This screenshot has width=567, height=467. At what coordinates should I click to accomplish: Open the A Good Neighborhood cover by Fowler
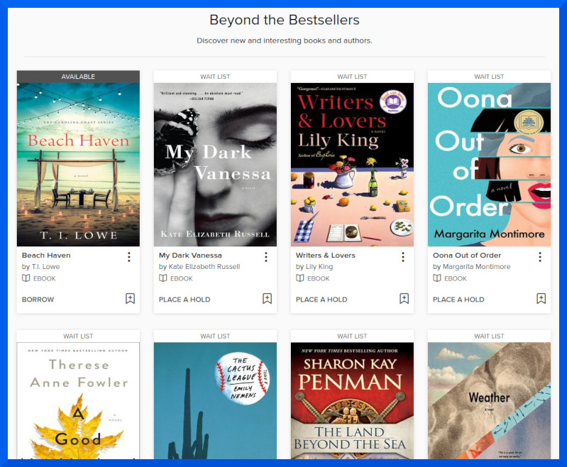coord(78,401)
